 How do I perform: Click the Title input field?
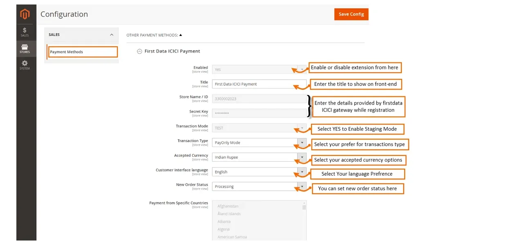(x=253, y=84)
